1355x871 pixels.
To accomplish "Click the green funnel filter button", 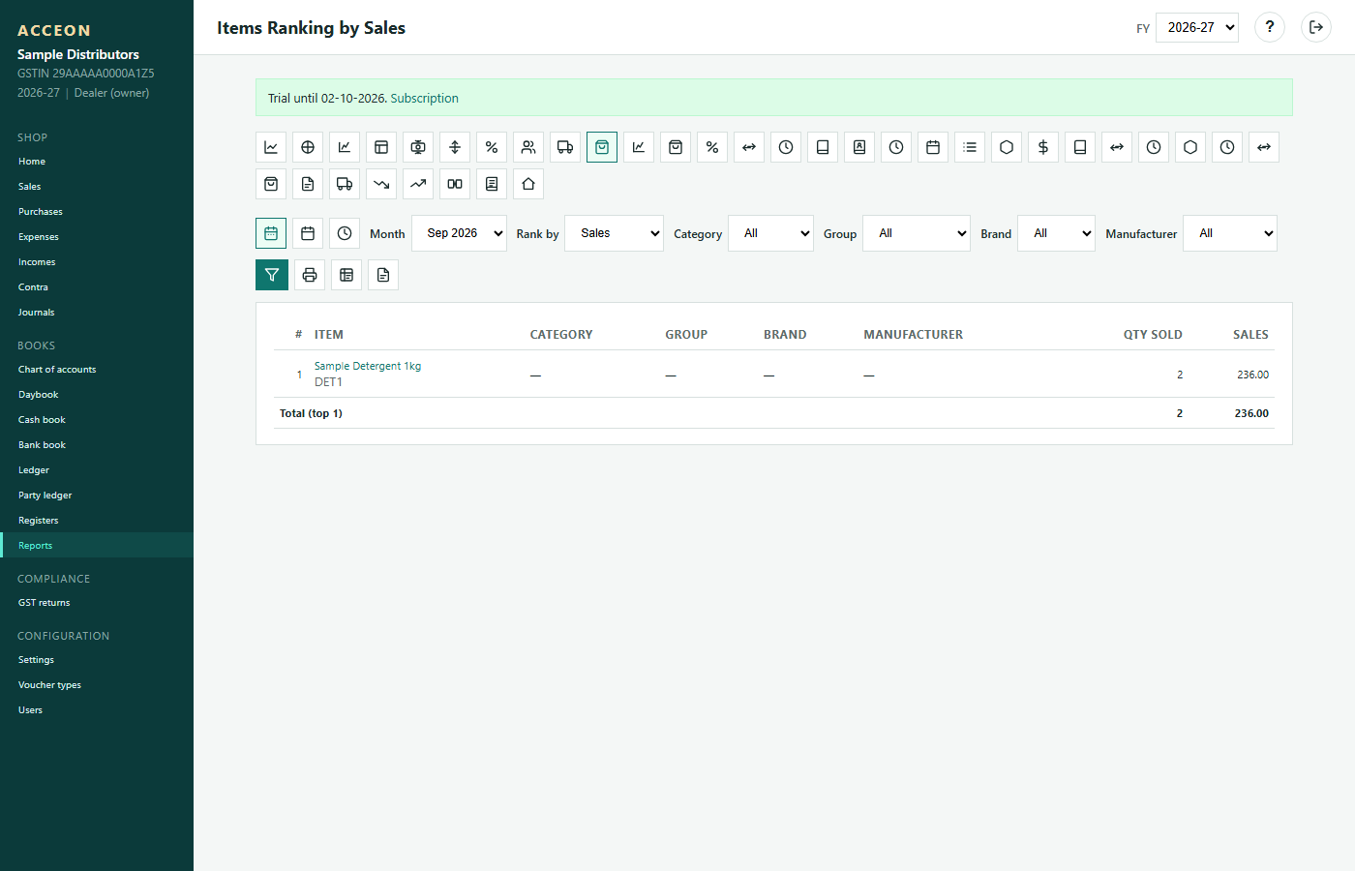I will click(x=272, y=275).
